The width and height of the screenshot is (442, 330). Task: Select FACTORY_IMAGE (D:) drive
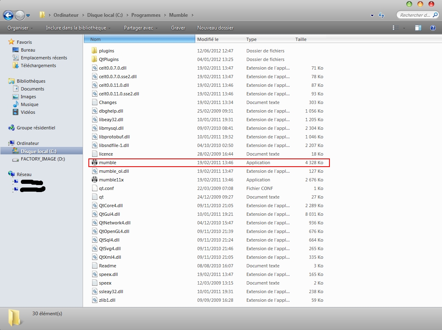tap(43, 159)
